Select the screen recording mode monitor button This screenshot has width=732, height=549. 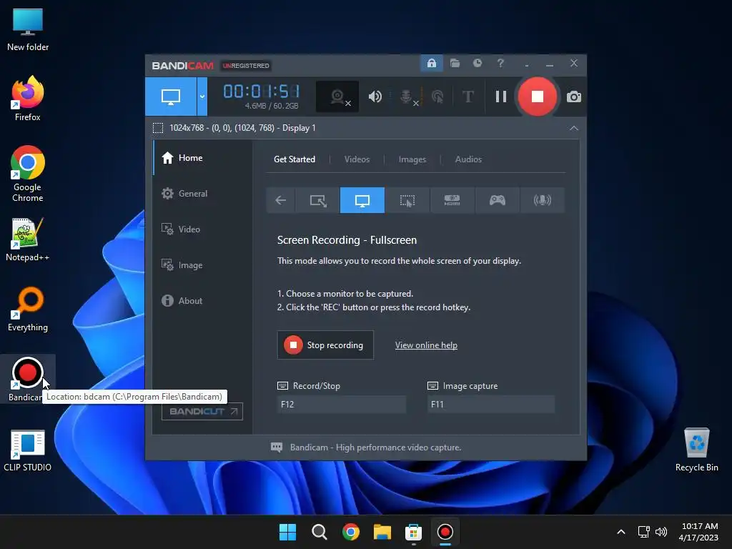tap(171, 97)
